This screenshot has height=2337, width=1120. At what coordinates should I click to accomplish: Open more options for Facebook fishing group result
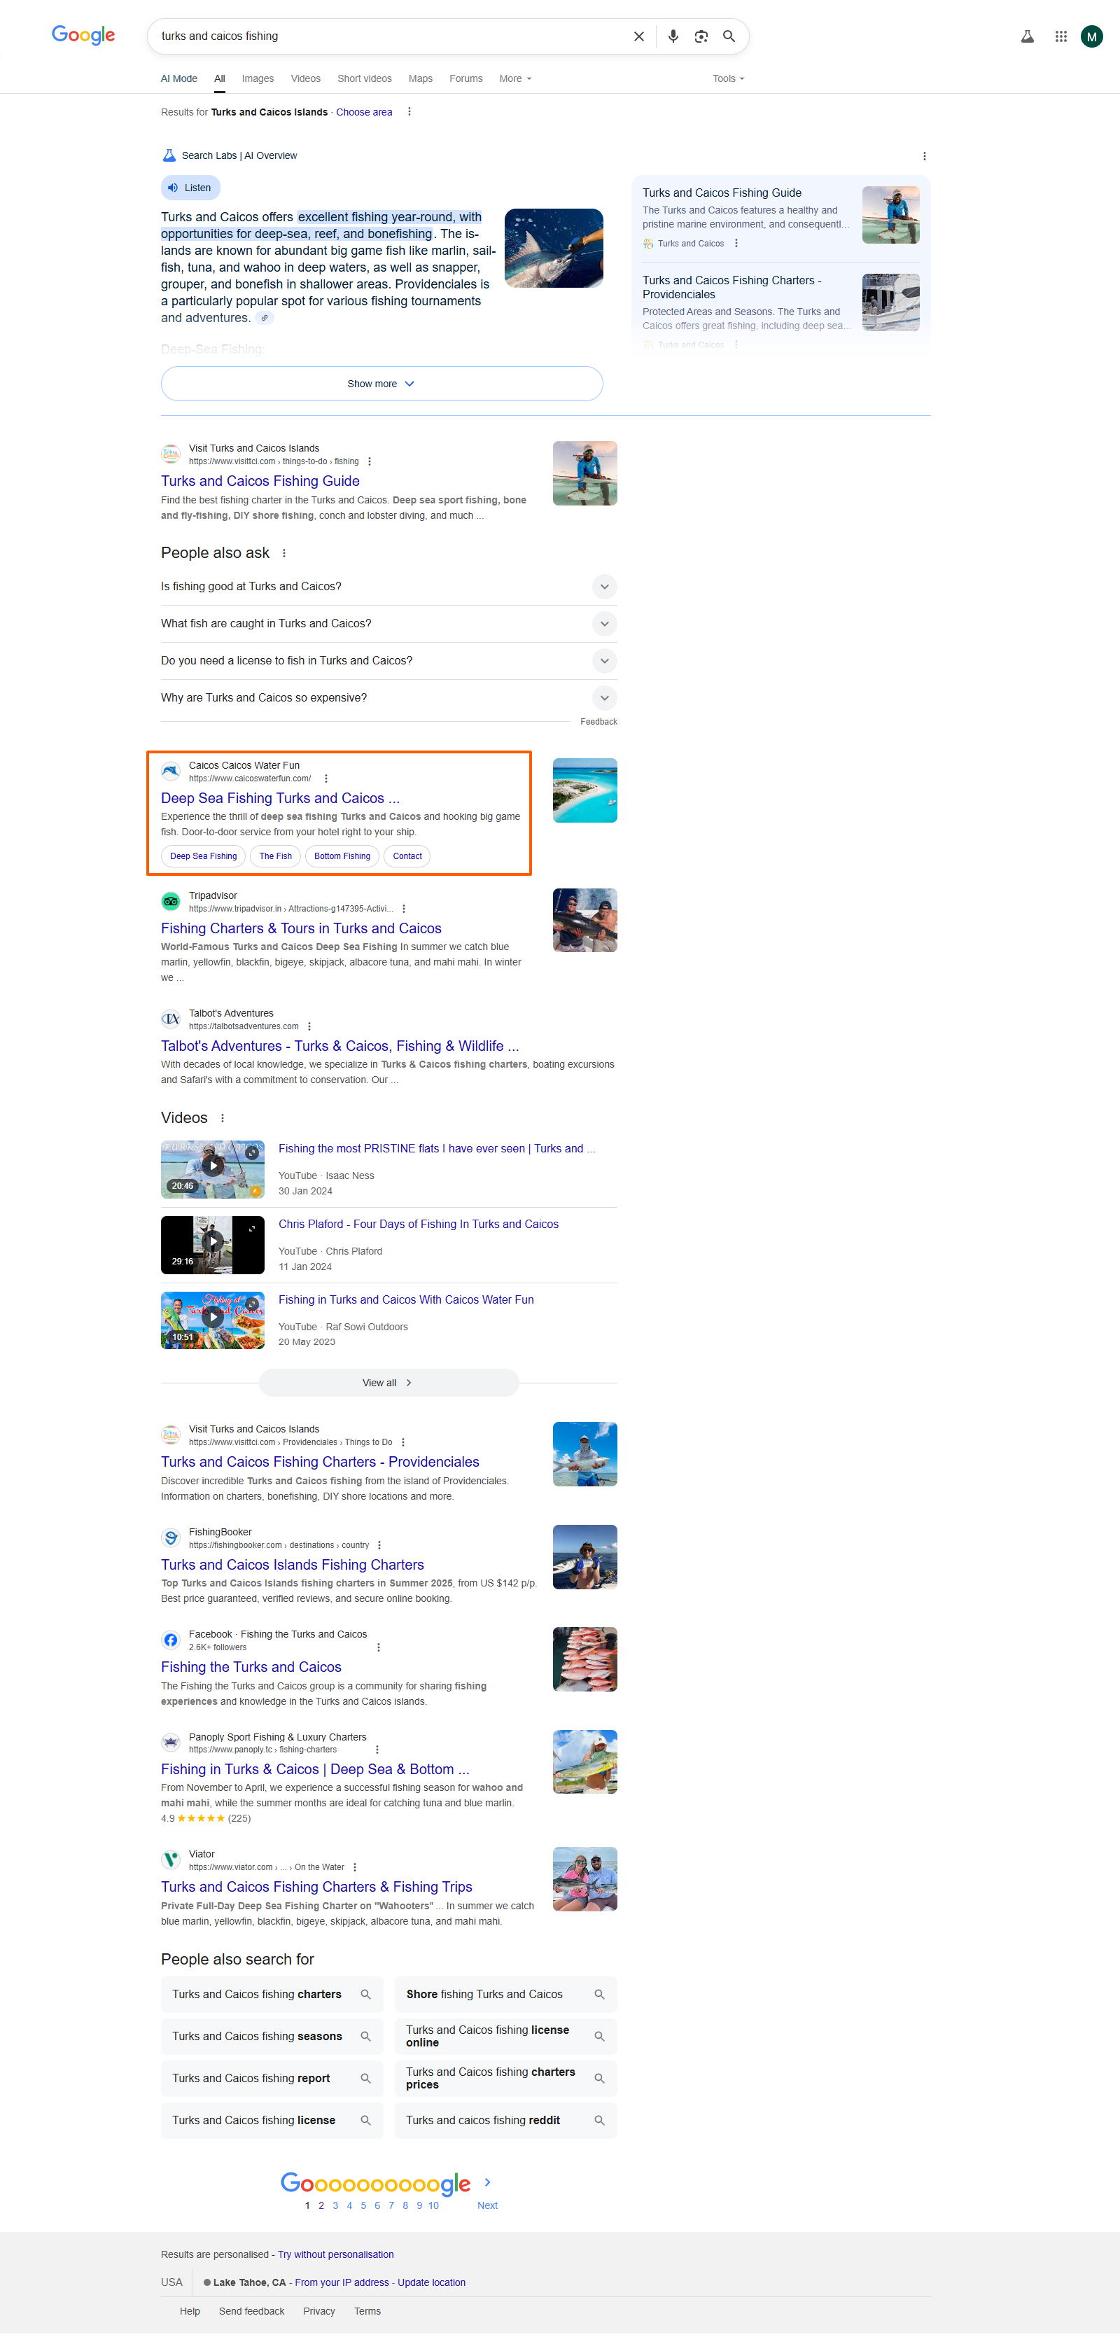[x=378, y=1647]
